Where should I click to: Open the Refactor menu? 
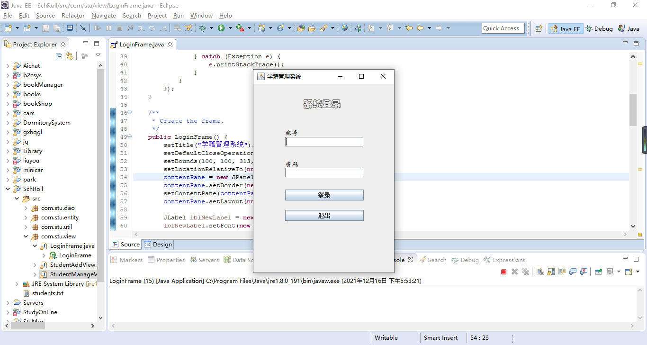point(73,15)
